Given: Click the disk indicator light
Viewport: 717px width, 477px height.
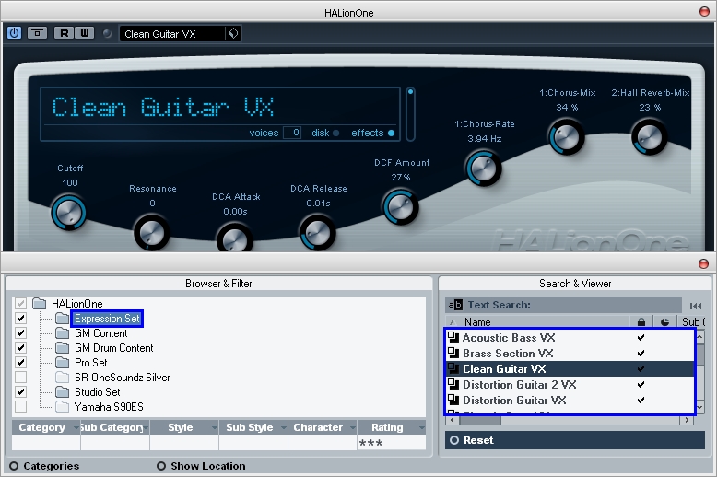Looking at the screenshot, I should (336, 133).
